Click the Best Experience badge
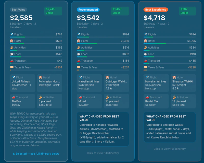Screen dimensions: 204x163 point(156,10)
